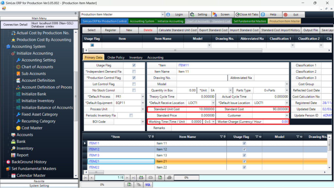Expand the BOI Code dropdown
This screenshot has width=334, height=188.
(143, 121)
